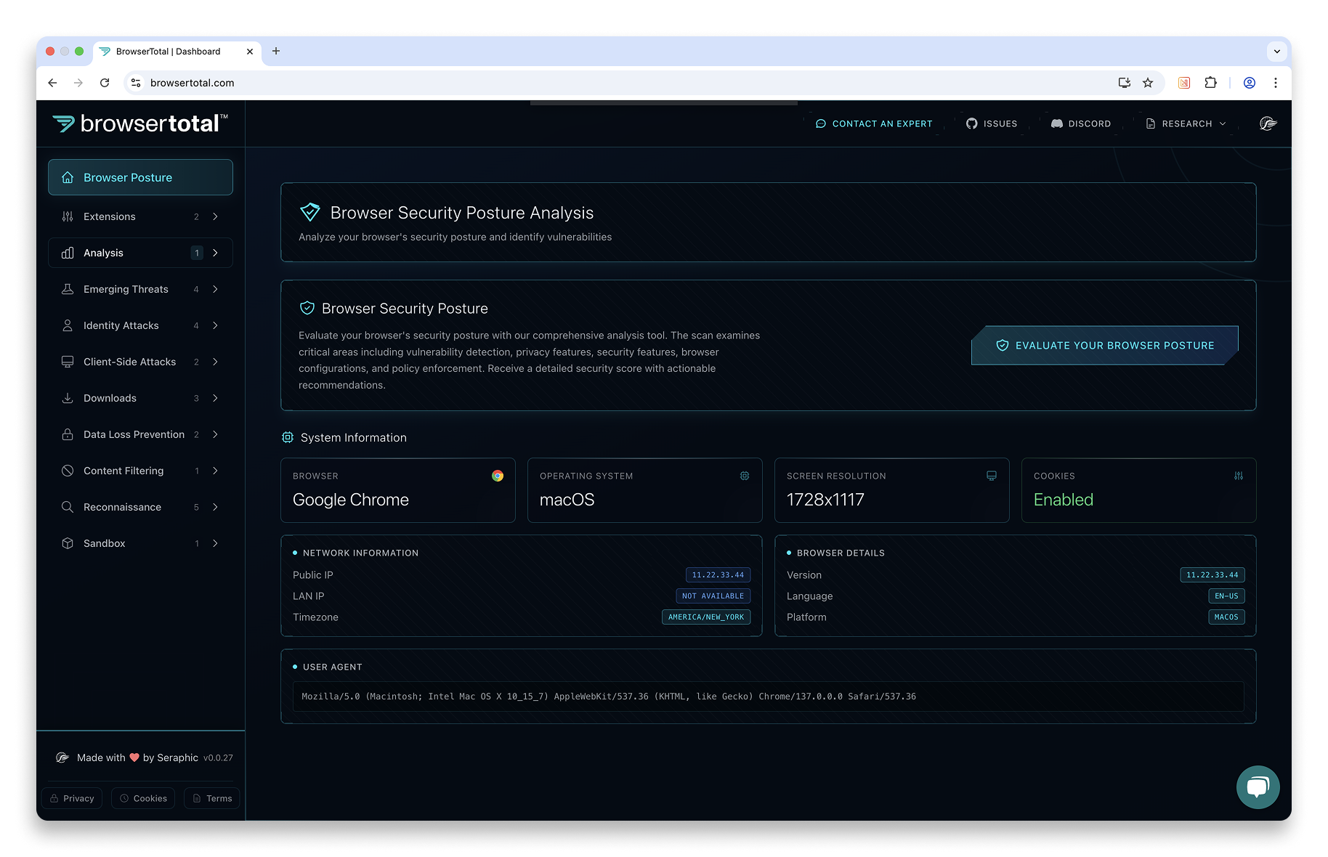The height and width of the screenshot is (857, 1328).
Task: Open the Extensions sidebar section
Action: click(x=140, y=216)
